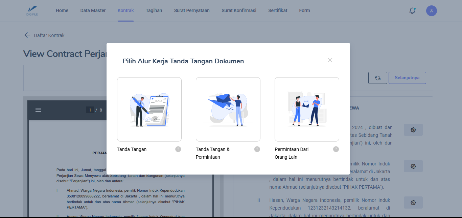Open the PDF viewer hamburger menu

[38, 110]
